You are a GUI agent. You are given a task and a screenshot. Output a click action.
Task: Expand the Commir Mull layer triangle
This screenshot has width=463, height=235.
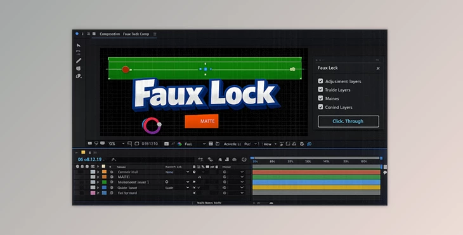pyautogui.click(x=98, y=171)
